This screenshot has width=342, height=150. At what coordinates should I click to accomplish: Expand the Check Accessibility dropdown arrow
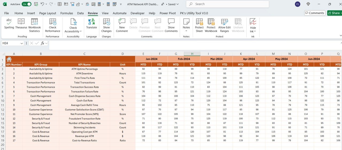(81, 31)
